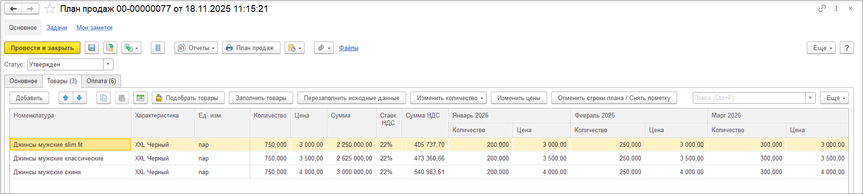This screenshot has height=194, width=863.
Task: Open the Задачи navigation link
Action: 57,28
